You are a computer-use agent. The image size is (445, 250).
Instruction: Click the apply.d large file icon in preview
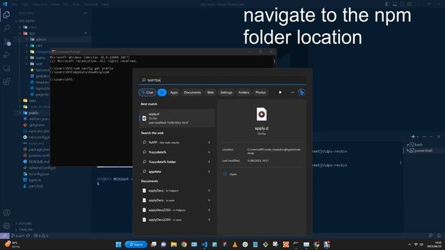(x=261, y=114)
